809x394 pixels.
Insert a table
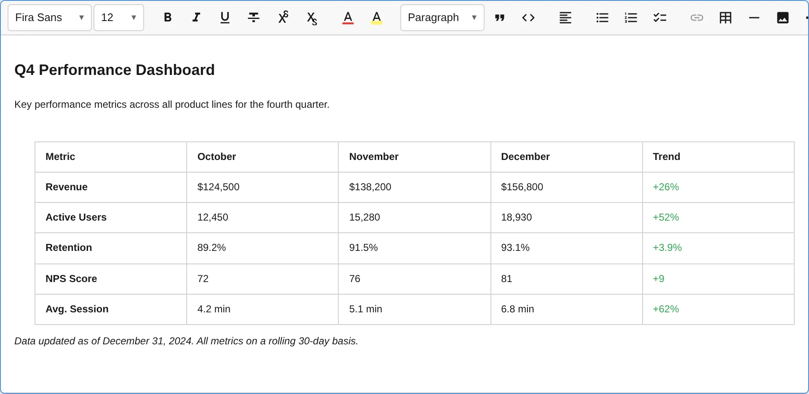726,18
